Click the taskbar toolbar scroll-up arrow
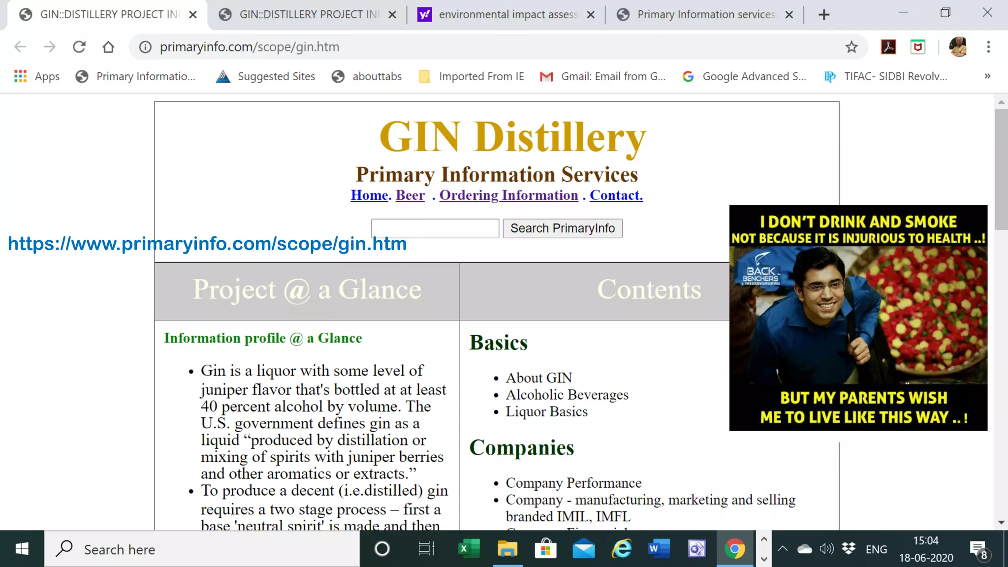 click(764, 539)
